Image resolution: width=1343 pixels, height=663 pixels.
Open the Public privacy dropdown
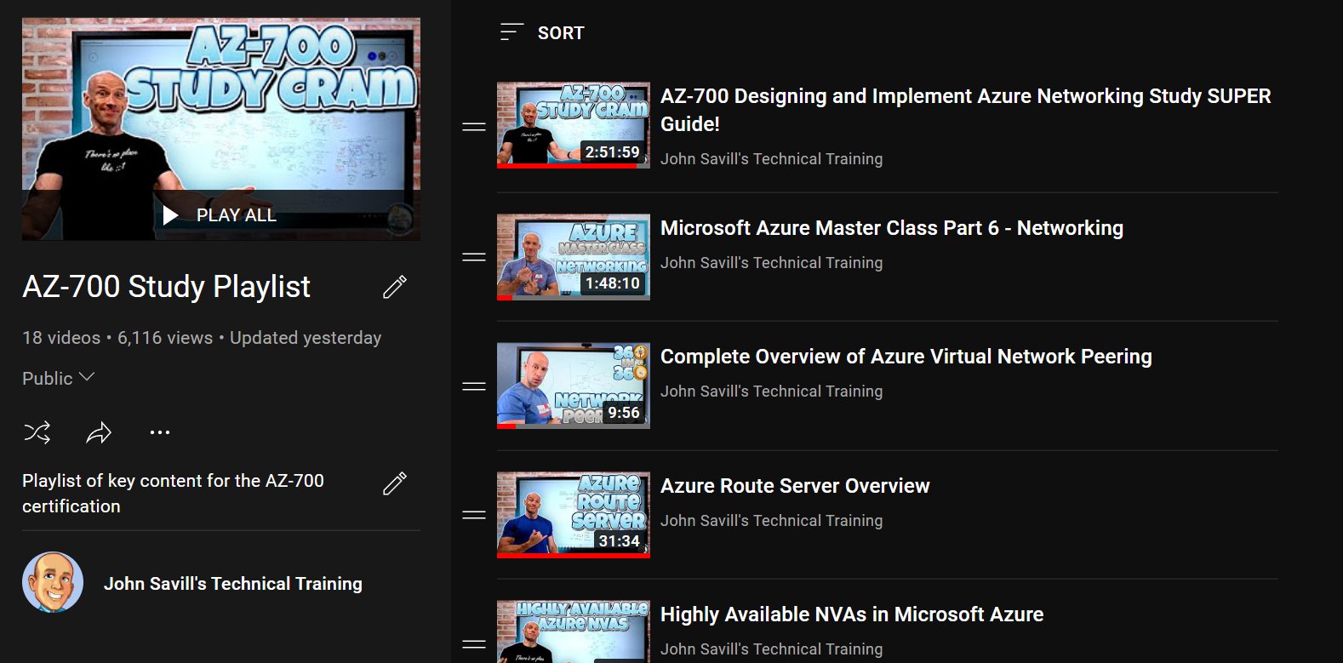click(58, 378)
